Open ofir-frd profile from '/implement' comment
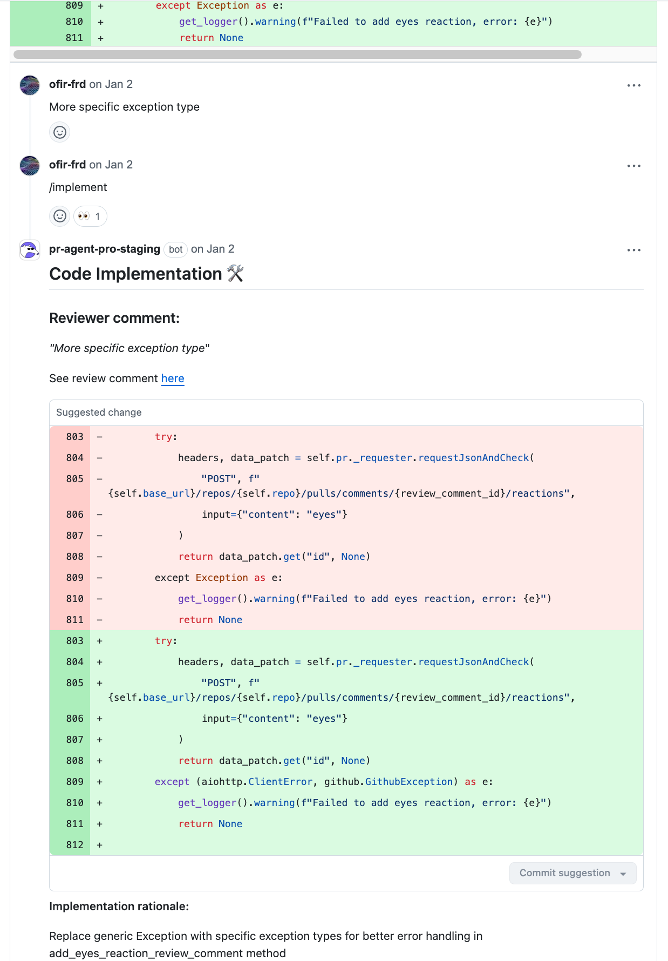 tap(67, 165)
